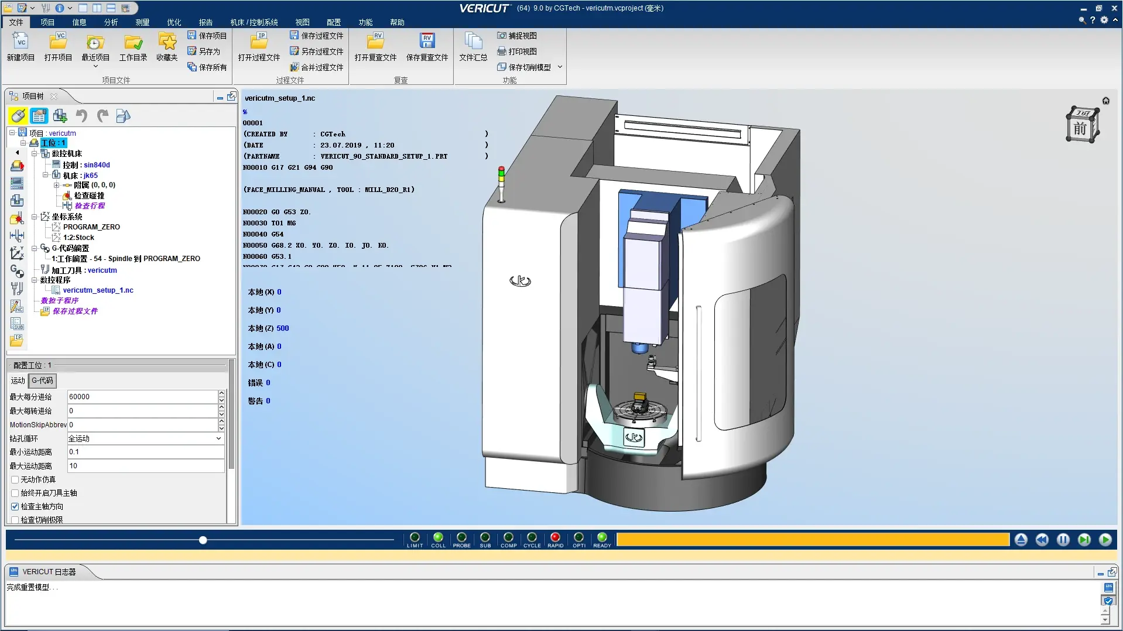This screenshot has height=631, width=1123.
Task: Click the coordinate system XYZ sidebar icon
Action: coord(17,253)
